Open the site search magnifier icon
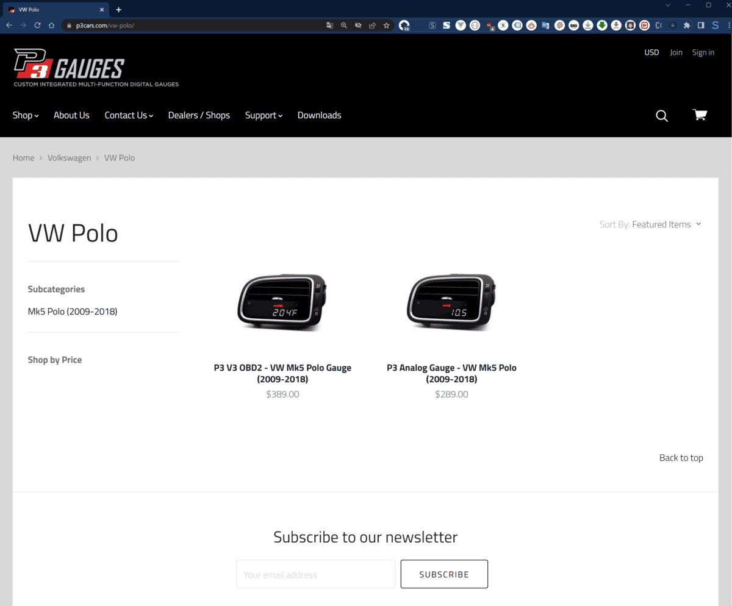 (x=662, y=116)
